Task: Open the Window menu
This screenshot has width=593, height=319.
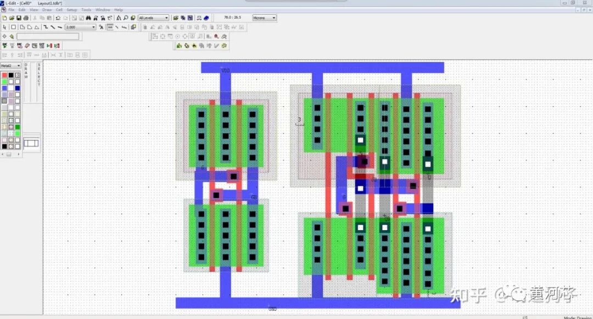Action: click(x=103, y=10)
